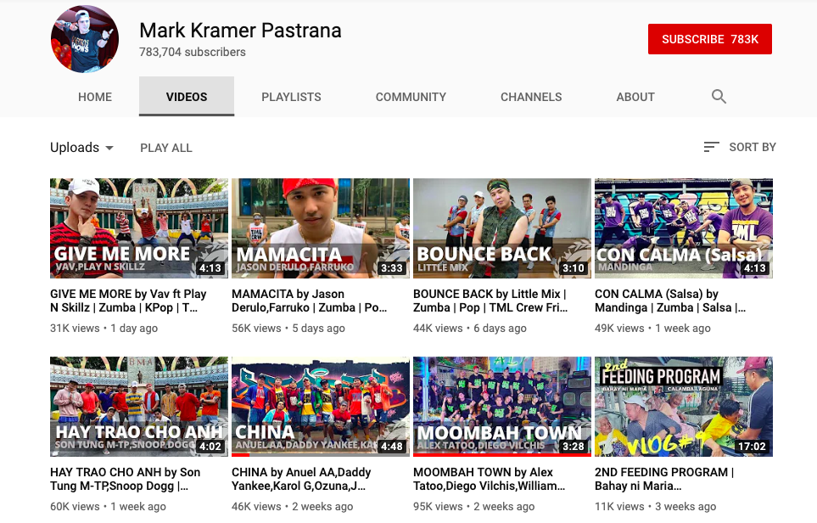Click title 'CON CALMA (Salsa) by Mandinga'
The width and height of the screenshot is (817, 523).
(x=670, y=301)
